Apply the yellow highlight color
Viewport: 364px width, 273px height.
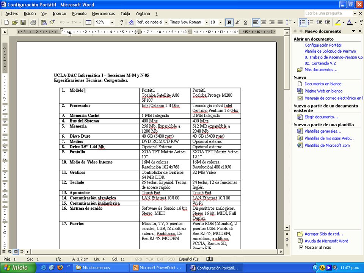(x=338, y=22)
